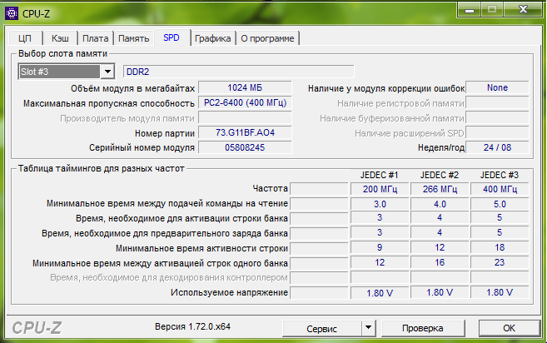547x343 pixels.
Task: Click the Проверка button
Action: point(423,328)
